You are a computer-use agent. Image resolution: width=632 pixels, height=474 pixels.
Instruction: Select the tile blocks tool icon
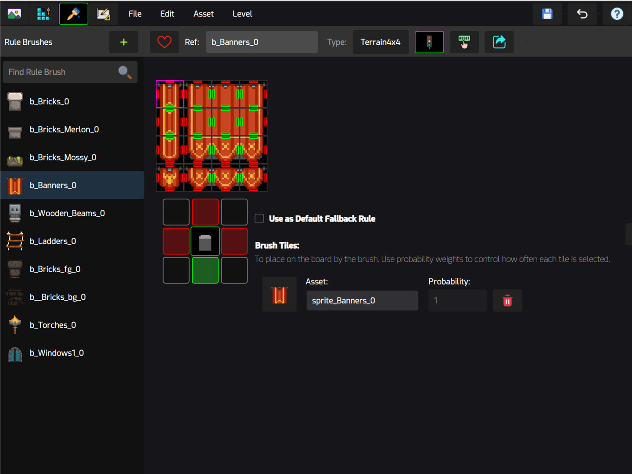tap(43, 14)
